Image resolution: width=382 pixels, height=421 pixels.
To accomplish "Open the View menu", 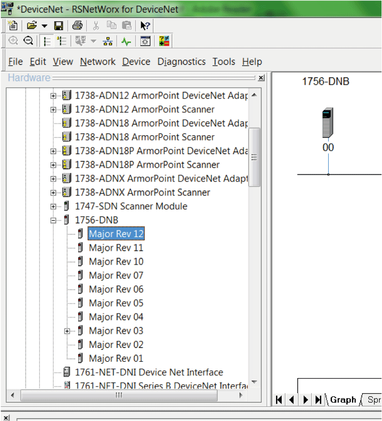I will click(x=63, y=62).
